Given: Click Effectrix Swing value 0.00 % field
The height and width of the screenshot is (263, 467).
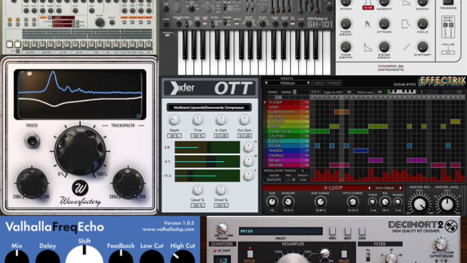Looking at the screenshot, I should 315,92.
